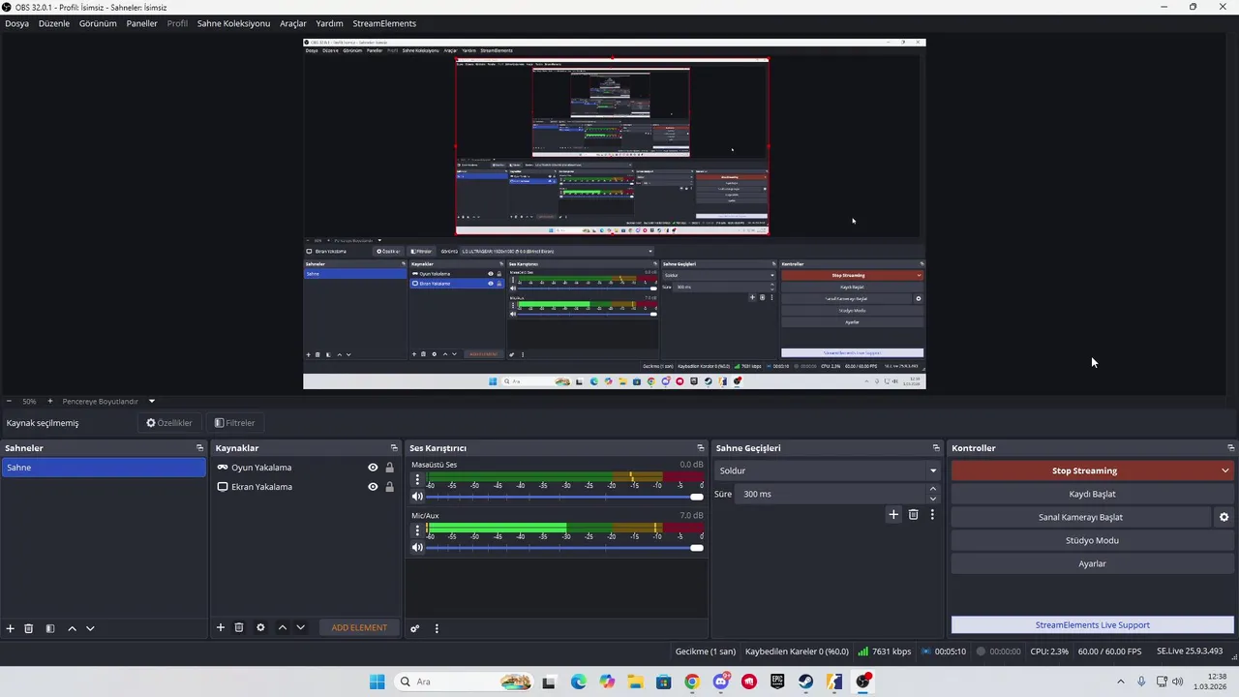The width and height of the screenshot is (1239, 697).
Task: Mute the Masaüstü Ses speaker icon
Action: (x=417, y=497)
